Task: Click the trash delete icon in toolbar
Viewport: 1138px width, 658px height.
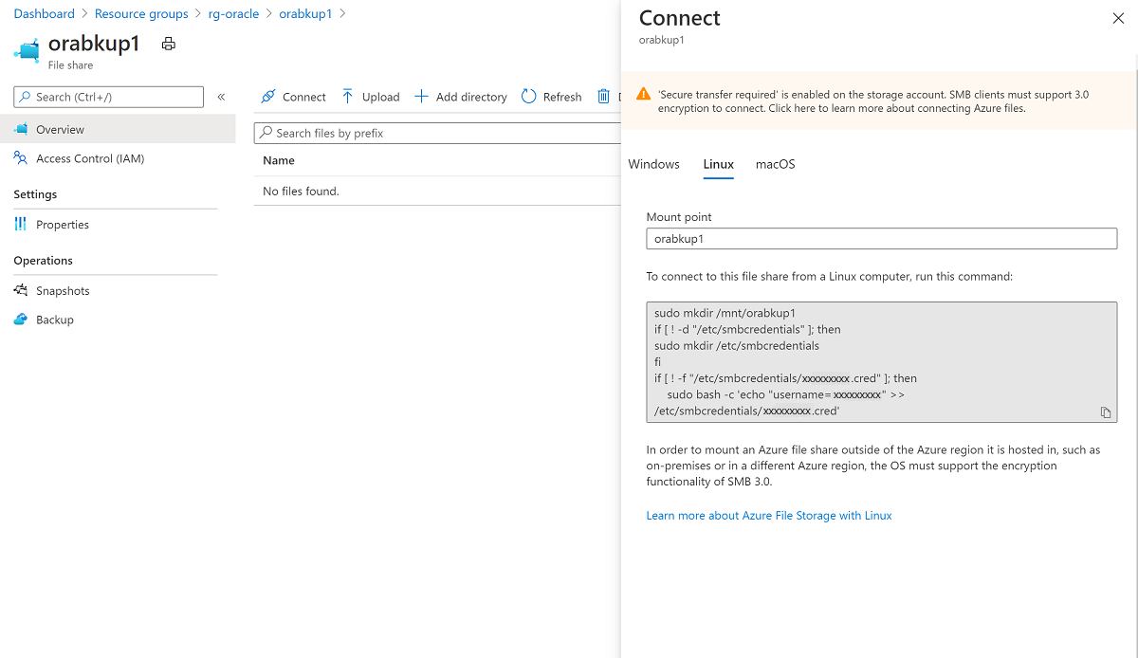Action: [x=604, y=97]
